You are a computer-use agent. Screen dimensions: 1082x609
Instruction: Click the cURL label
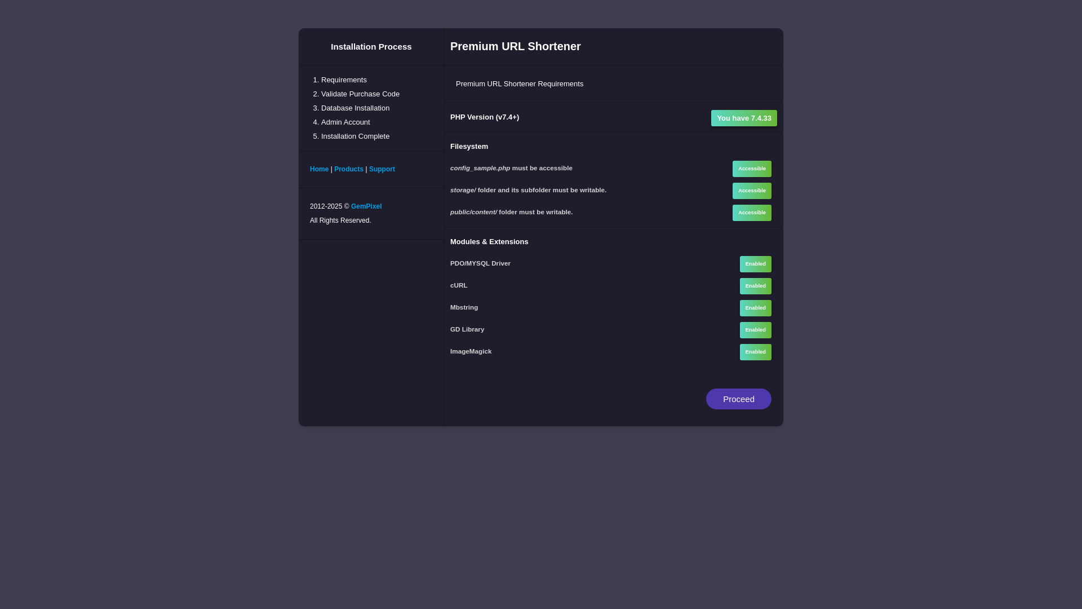(x=459, y=285)
